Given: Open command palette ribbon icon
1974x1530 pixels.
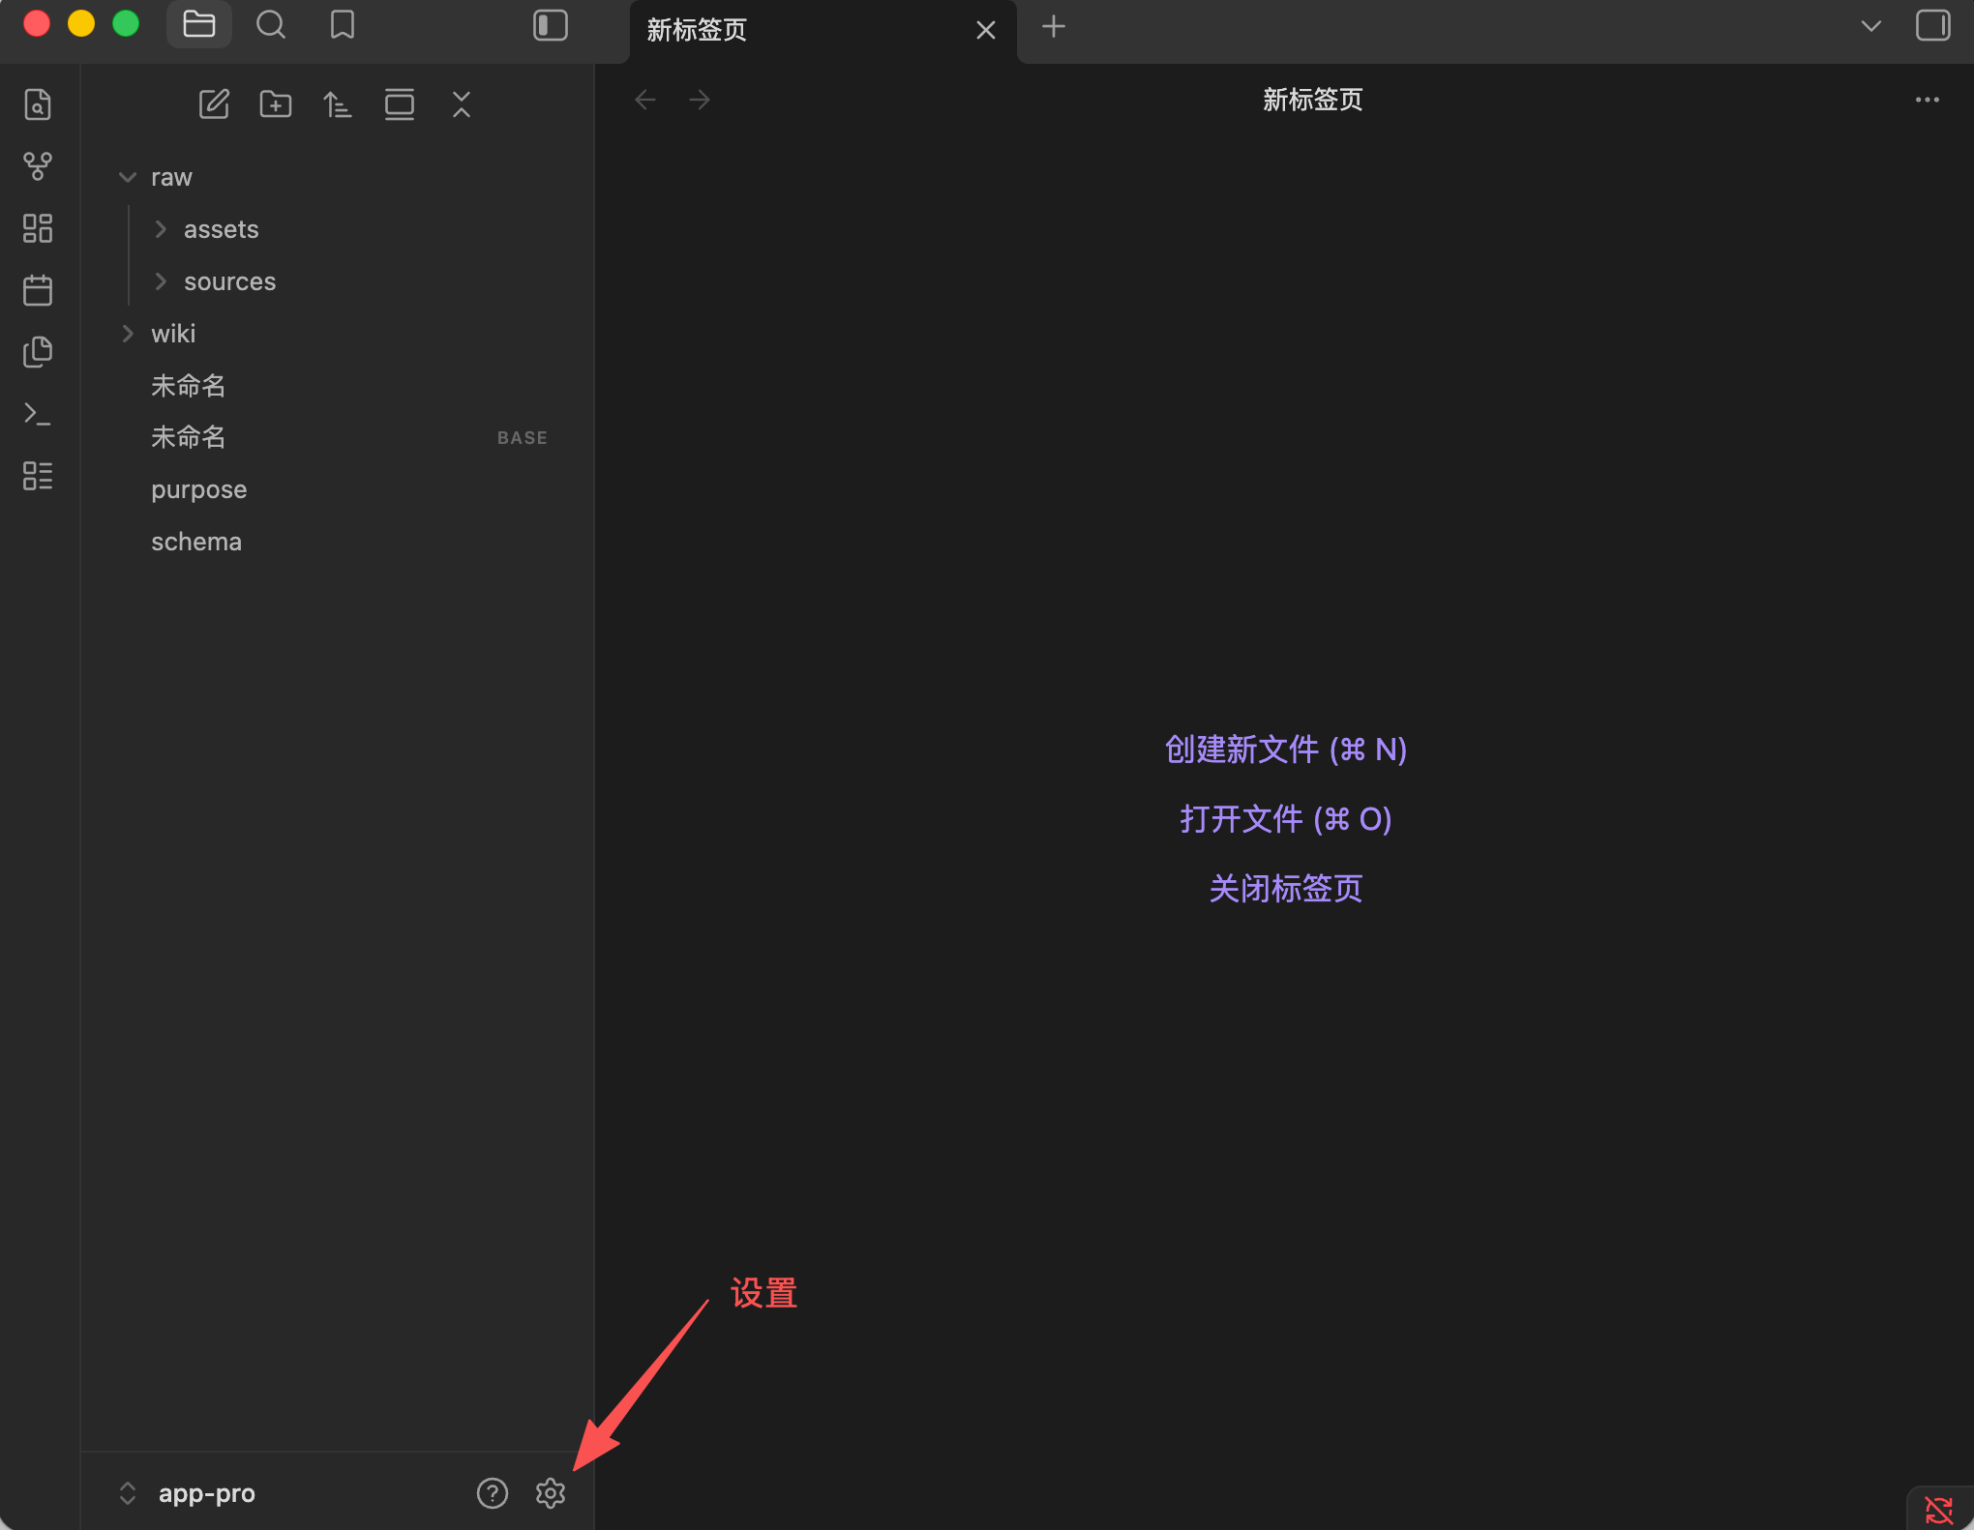Looking at the screenshot, I should click(x=38, y=414).
